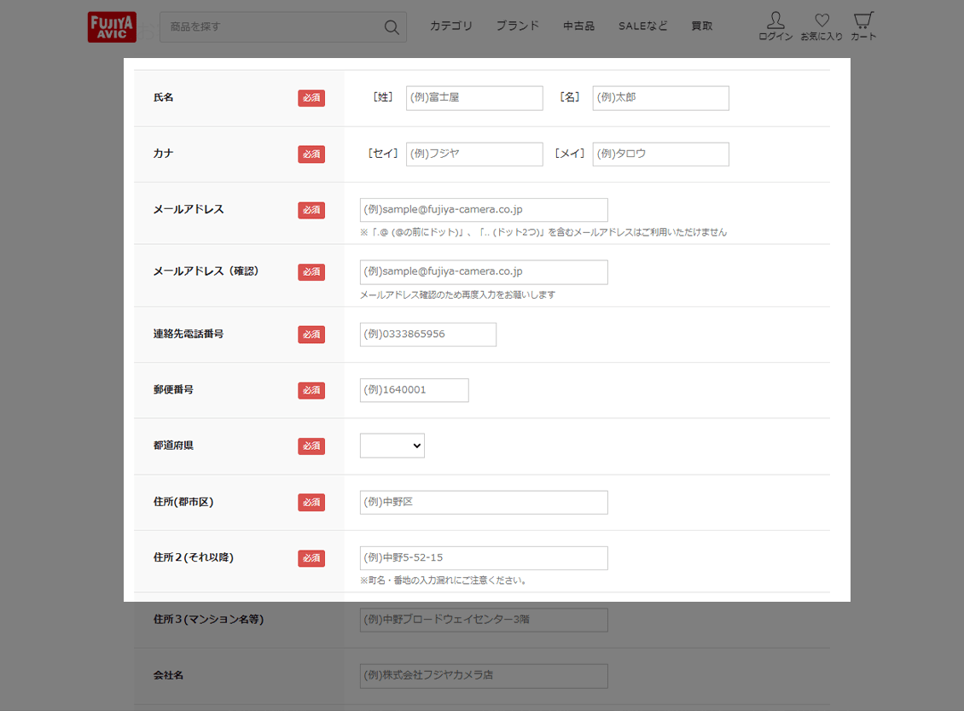This screenshot has width=964, height=711.
Task: Focus the 連絡先電話番号 phone field
Action: pyautogui.click(x=427, y=335)
